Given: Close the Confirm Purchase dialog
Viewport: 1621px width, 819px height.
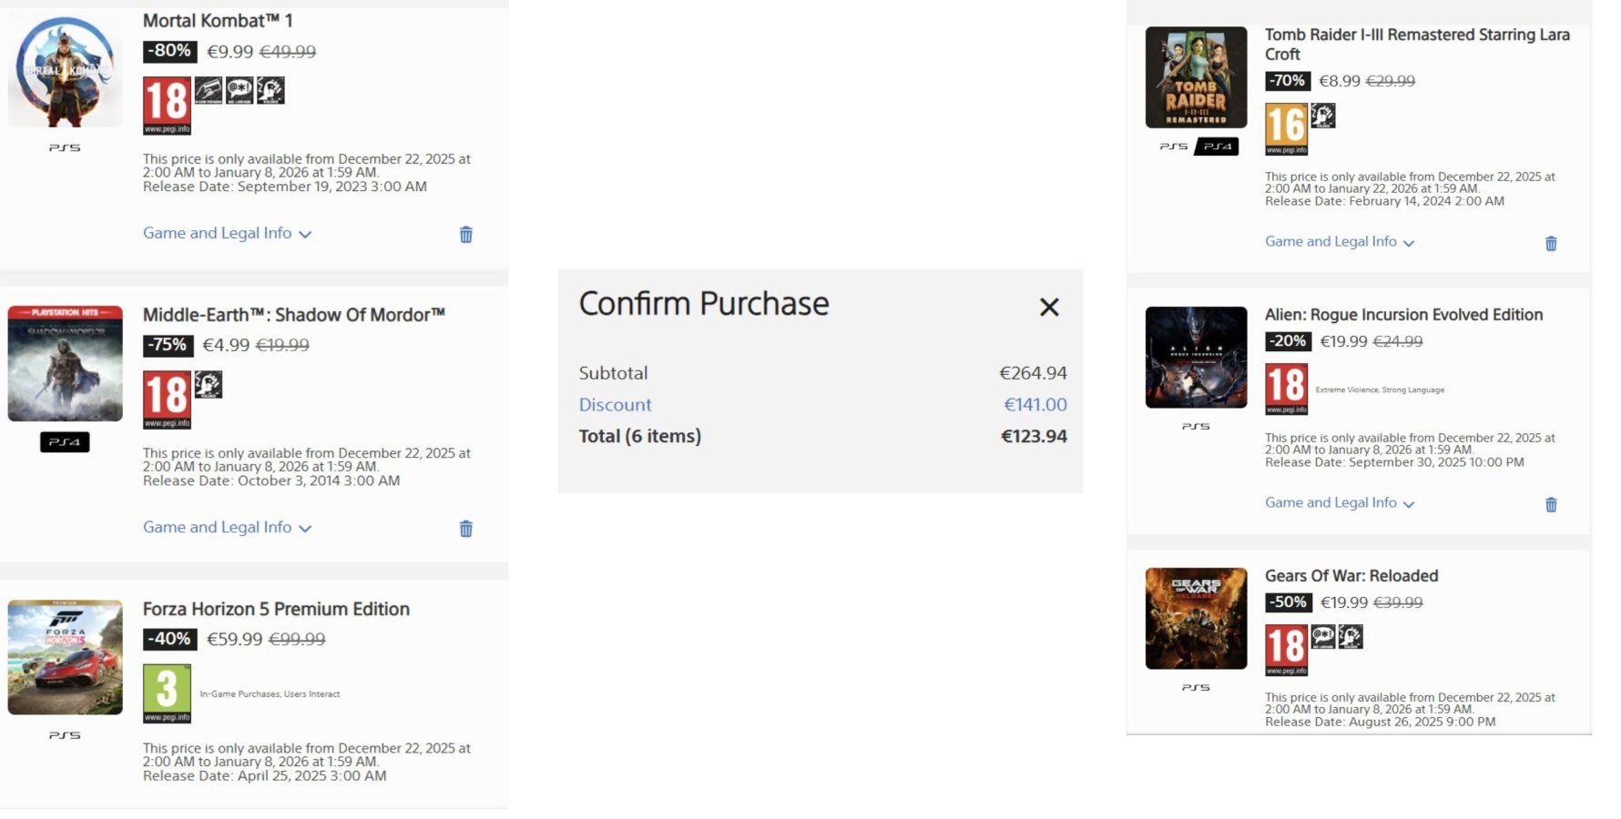Looking at the screenshot, I should coord(1048,308).
